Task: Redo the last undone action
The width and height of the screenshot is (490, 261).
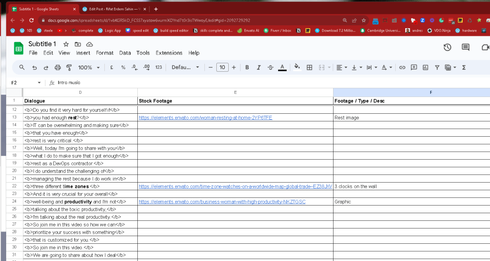Action: (x=46, y=67)
